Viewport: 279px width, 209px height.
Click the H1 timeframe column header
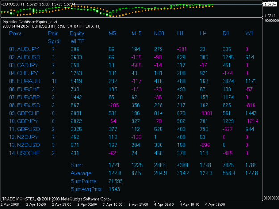tap(180, 33)
